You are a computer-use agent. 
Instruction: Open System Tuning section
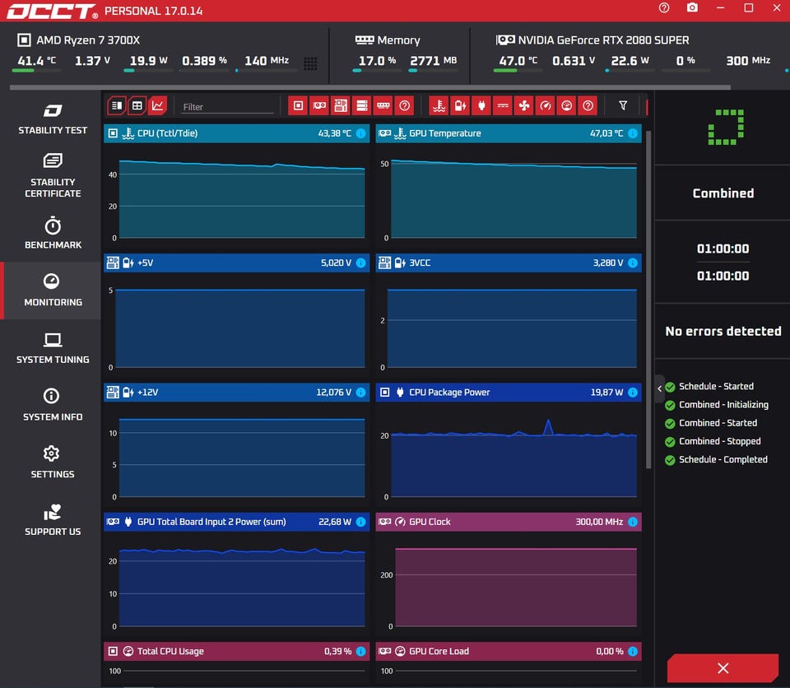(53, 348)
